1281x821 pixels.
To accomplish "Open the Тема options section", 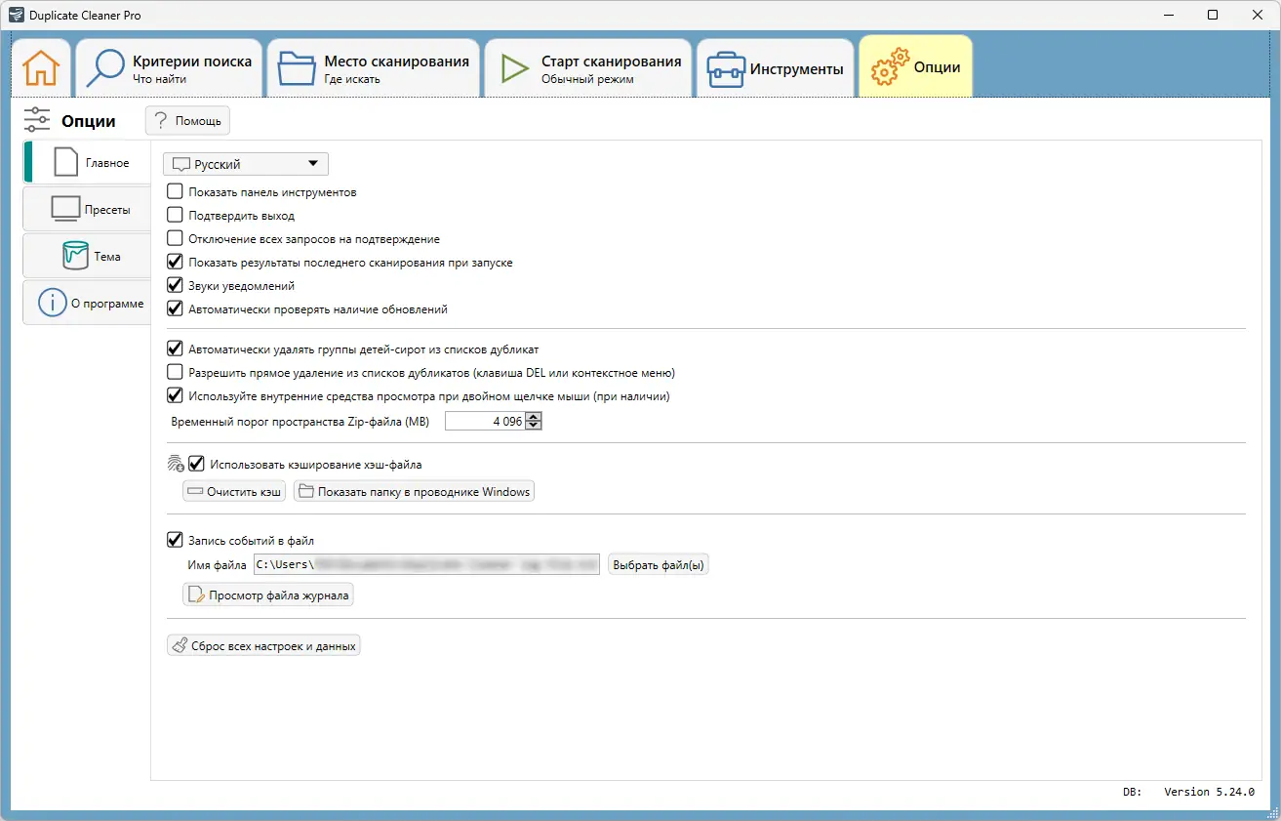I will [x=88, y=256].
